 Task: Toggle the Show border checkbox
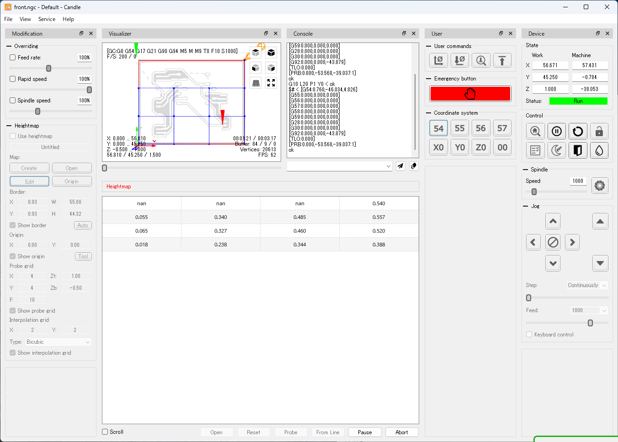point(13,225)
